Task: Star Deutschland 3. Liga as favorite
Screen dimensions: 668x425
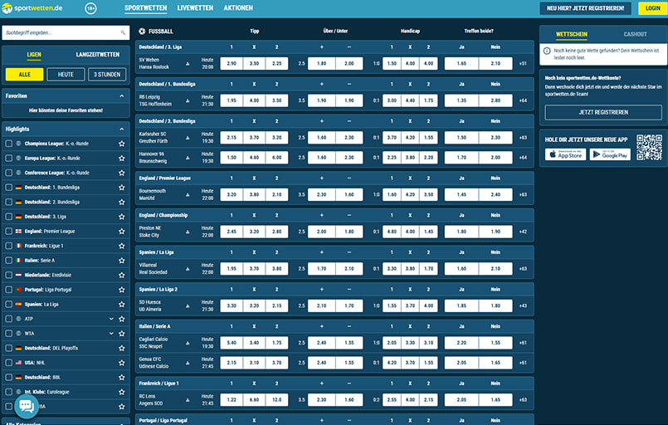Action: click(x=122, y=217)
